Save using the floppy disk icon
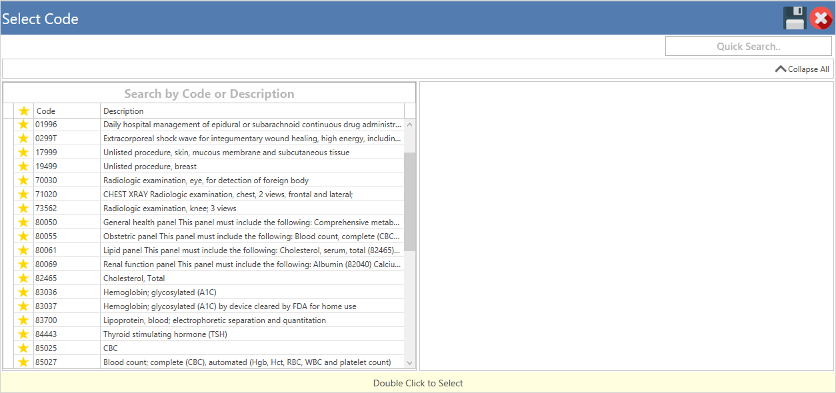This screenshot has height=393, width=836. tap(795, 18)
